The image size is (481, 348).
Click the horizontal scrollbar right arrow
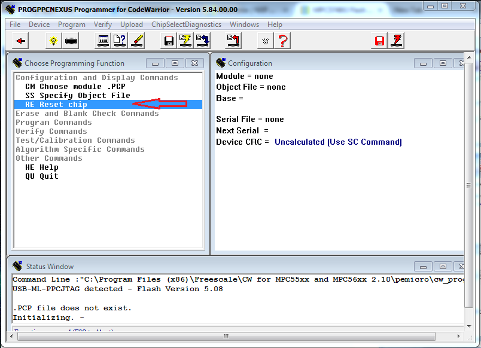[459, 337]
